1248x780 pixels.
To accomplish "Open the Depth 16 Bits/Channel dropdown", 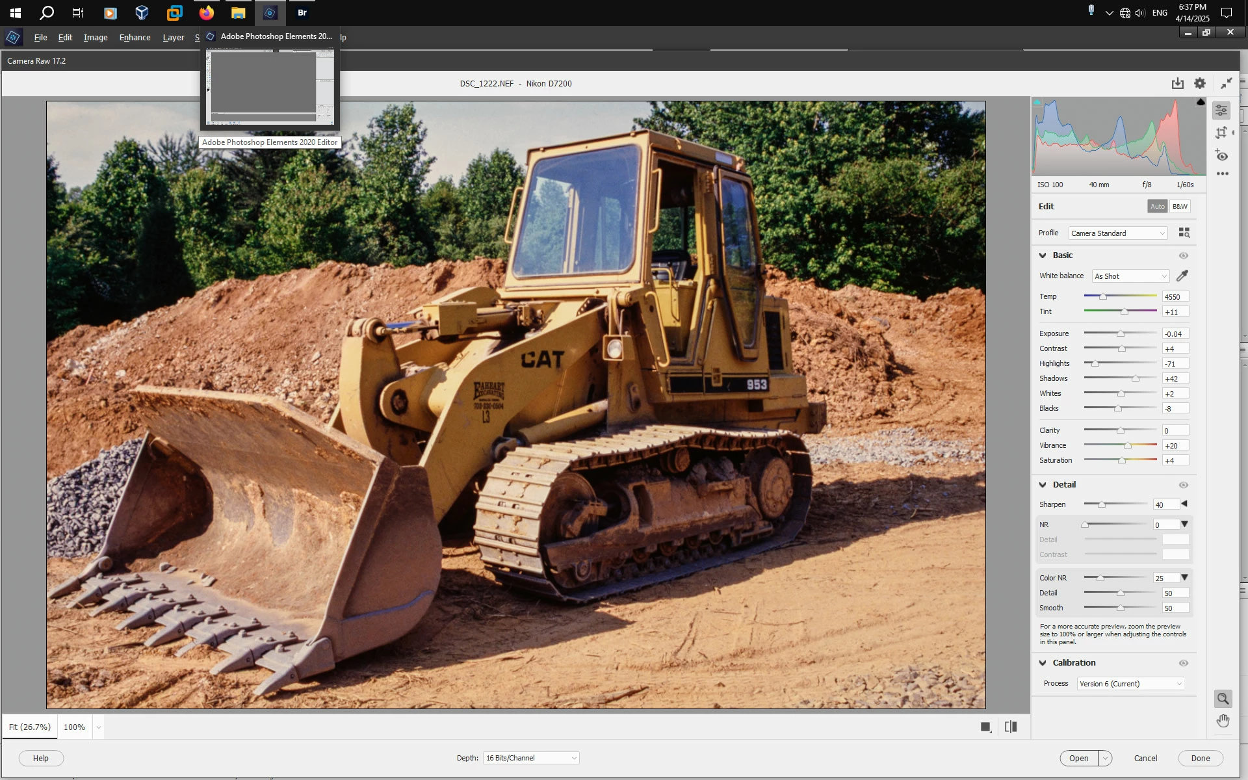I will (x=530, y=758).
